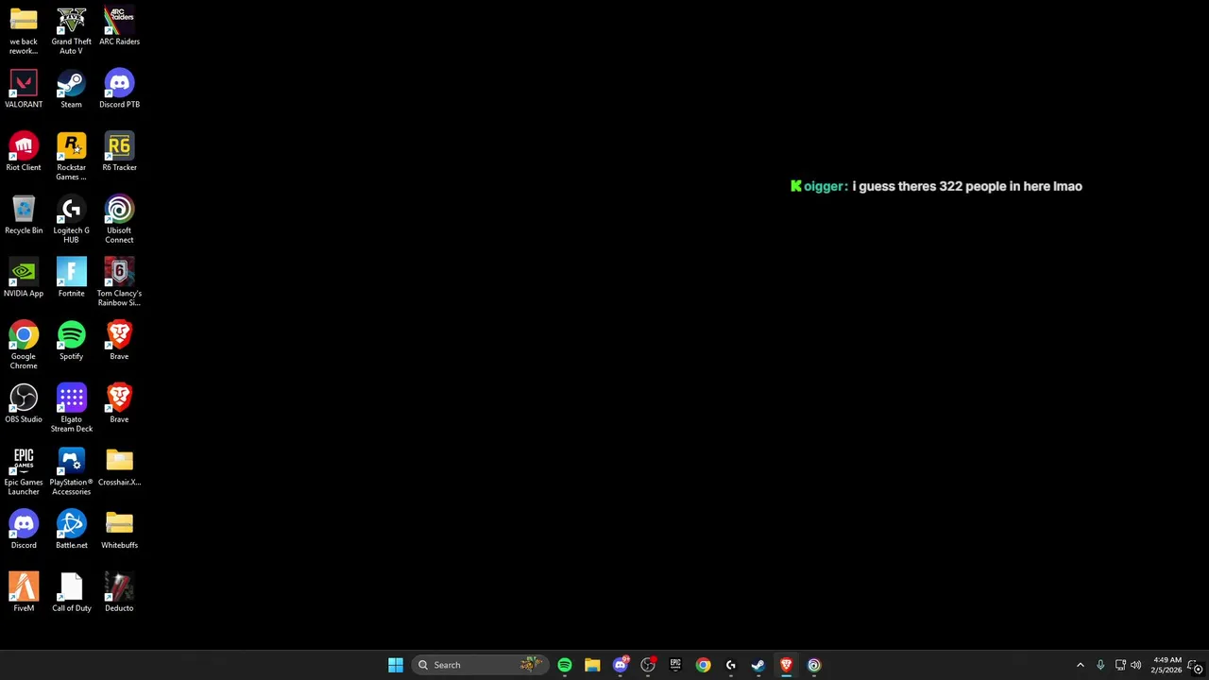This screenshot has height=680, width=1209.
Task: Select the Riot Client desktop icon
Action: [24, 152]
